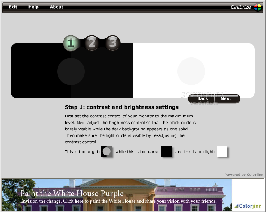Click the 'too light' white swatch
266x212 pixels.
[x=222, y=151]
